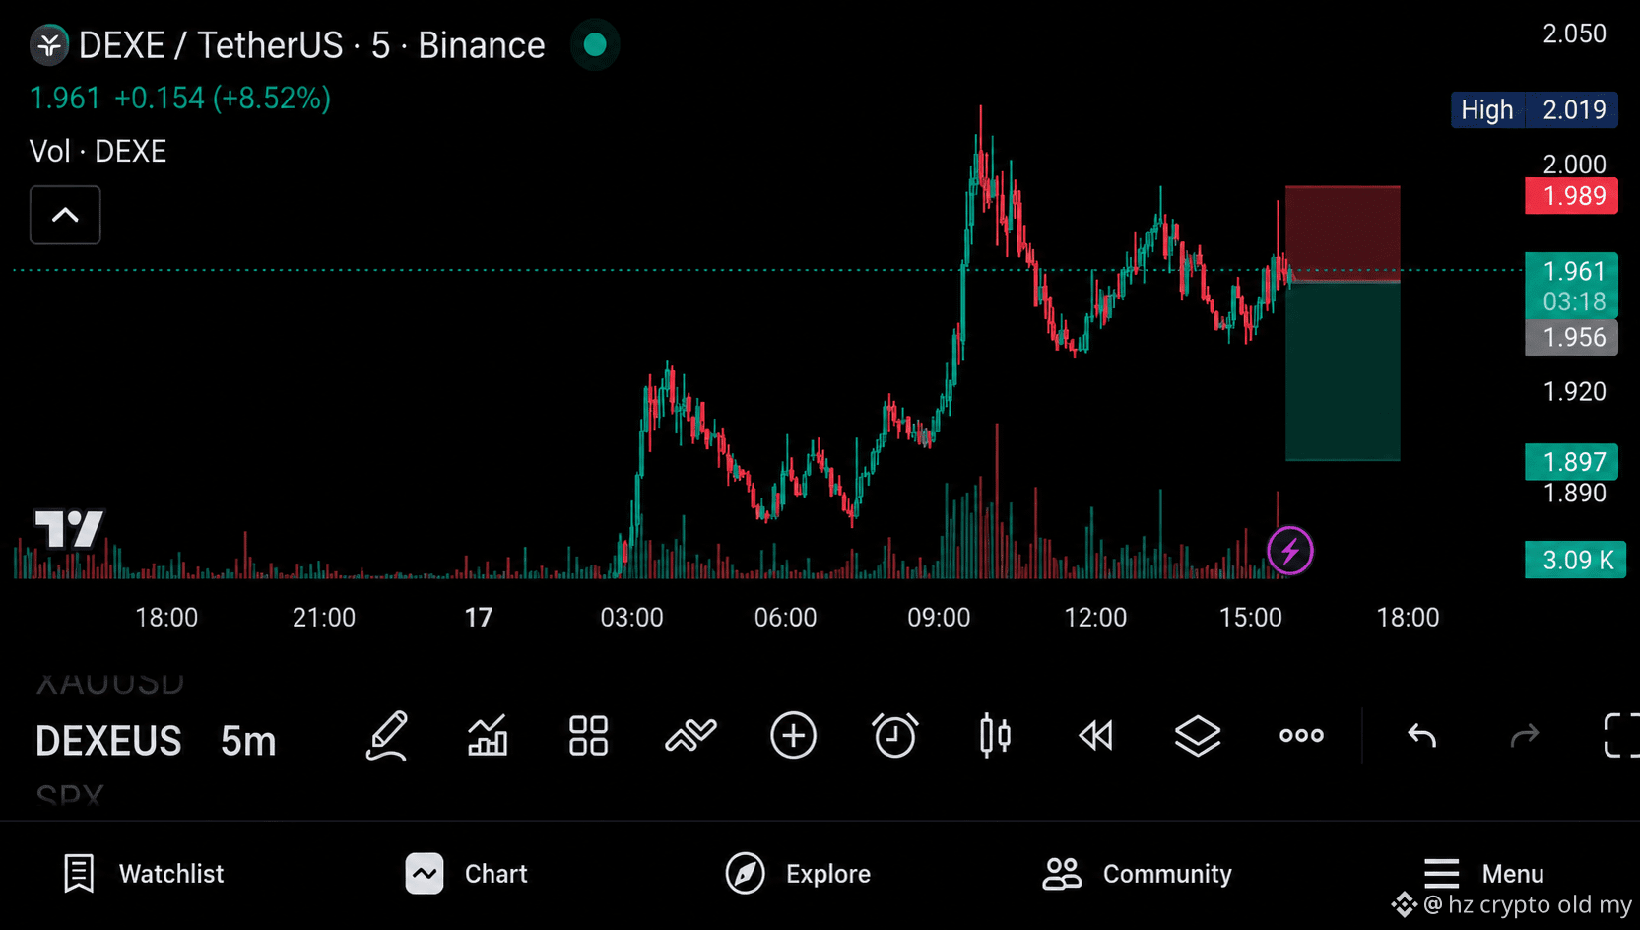
Task: Go to the Explore tab
Action: pyautogui.click(x=798, y=874)
